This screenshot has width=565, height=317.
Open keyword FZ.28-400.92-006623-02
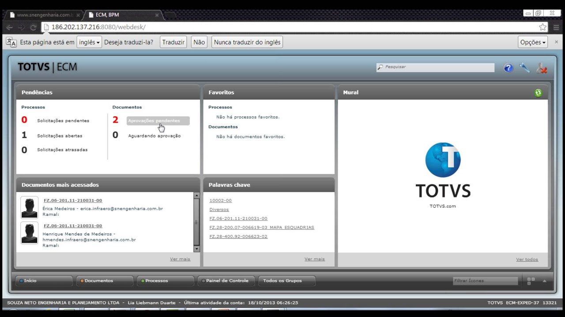tap(238, 236)
